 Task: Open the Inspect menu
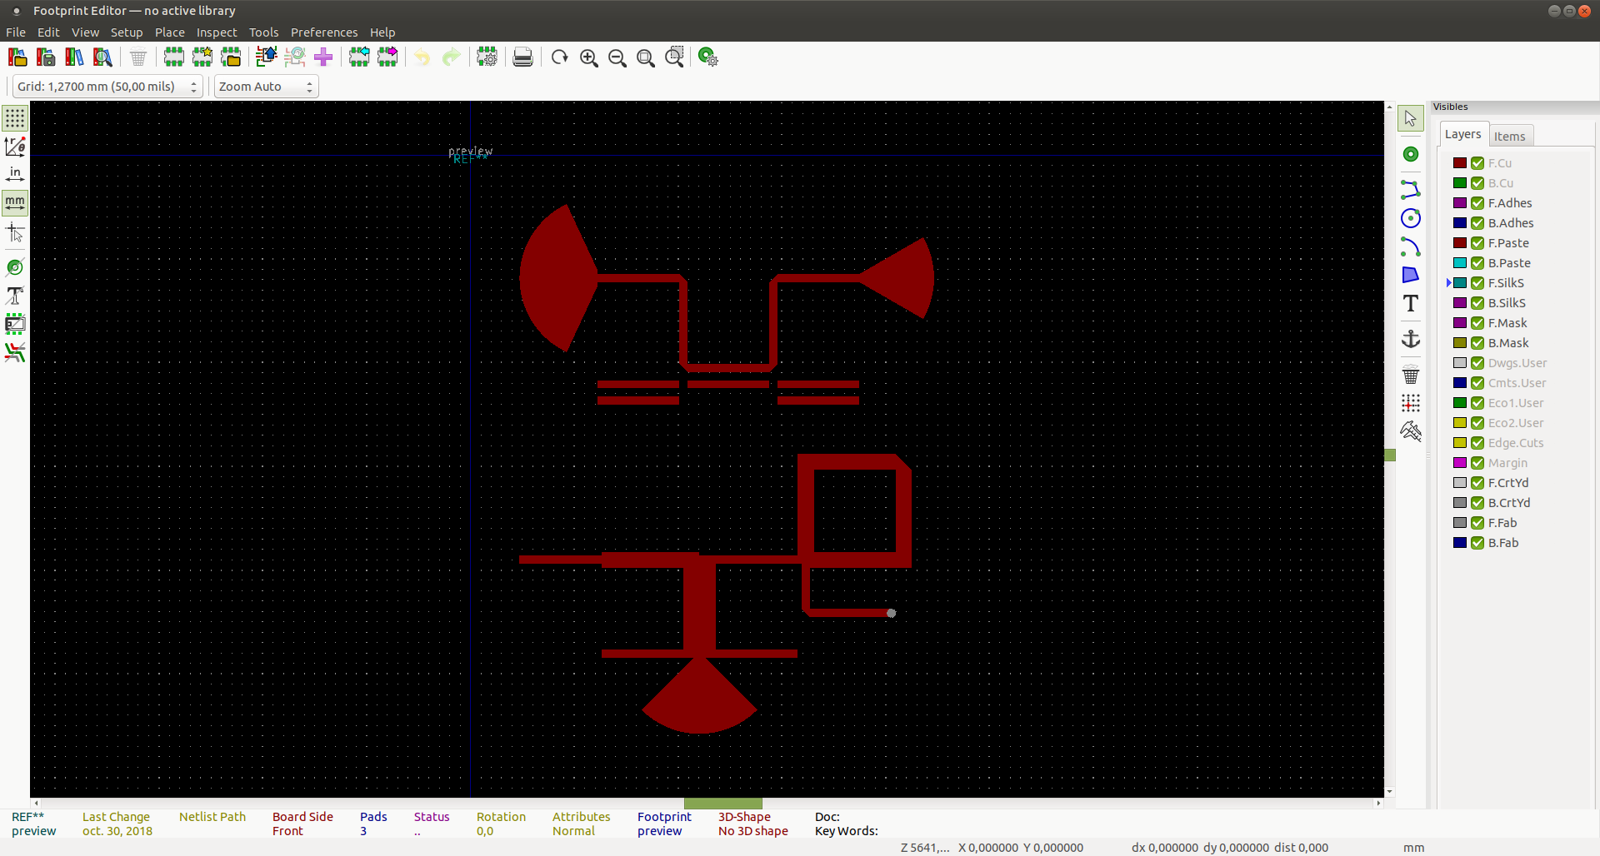coord(217,32)
